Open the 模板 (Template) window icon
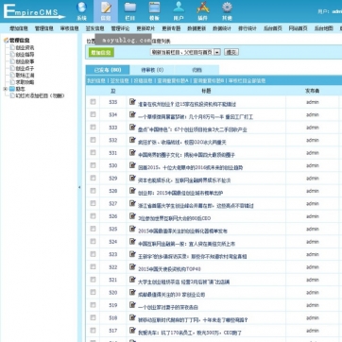 pyautogui.click(x=154, y=11)
